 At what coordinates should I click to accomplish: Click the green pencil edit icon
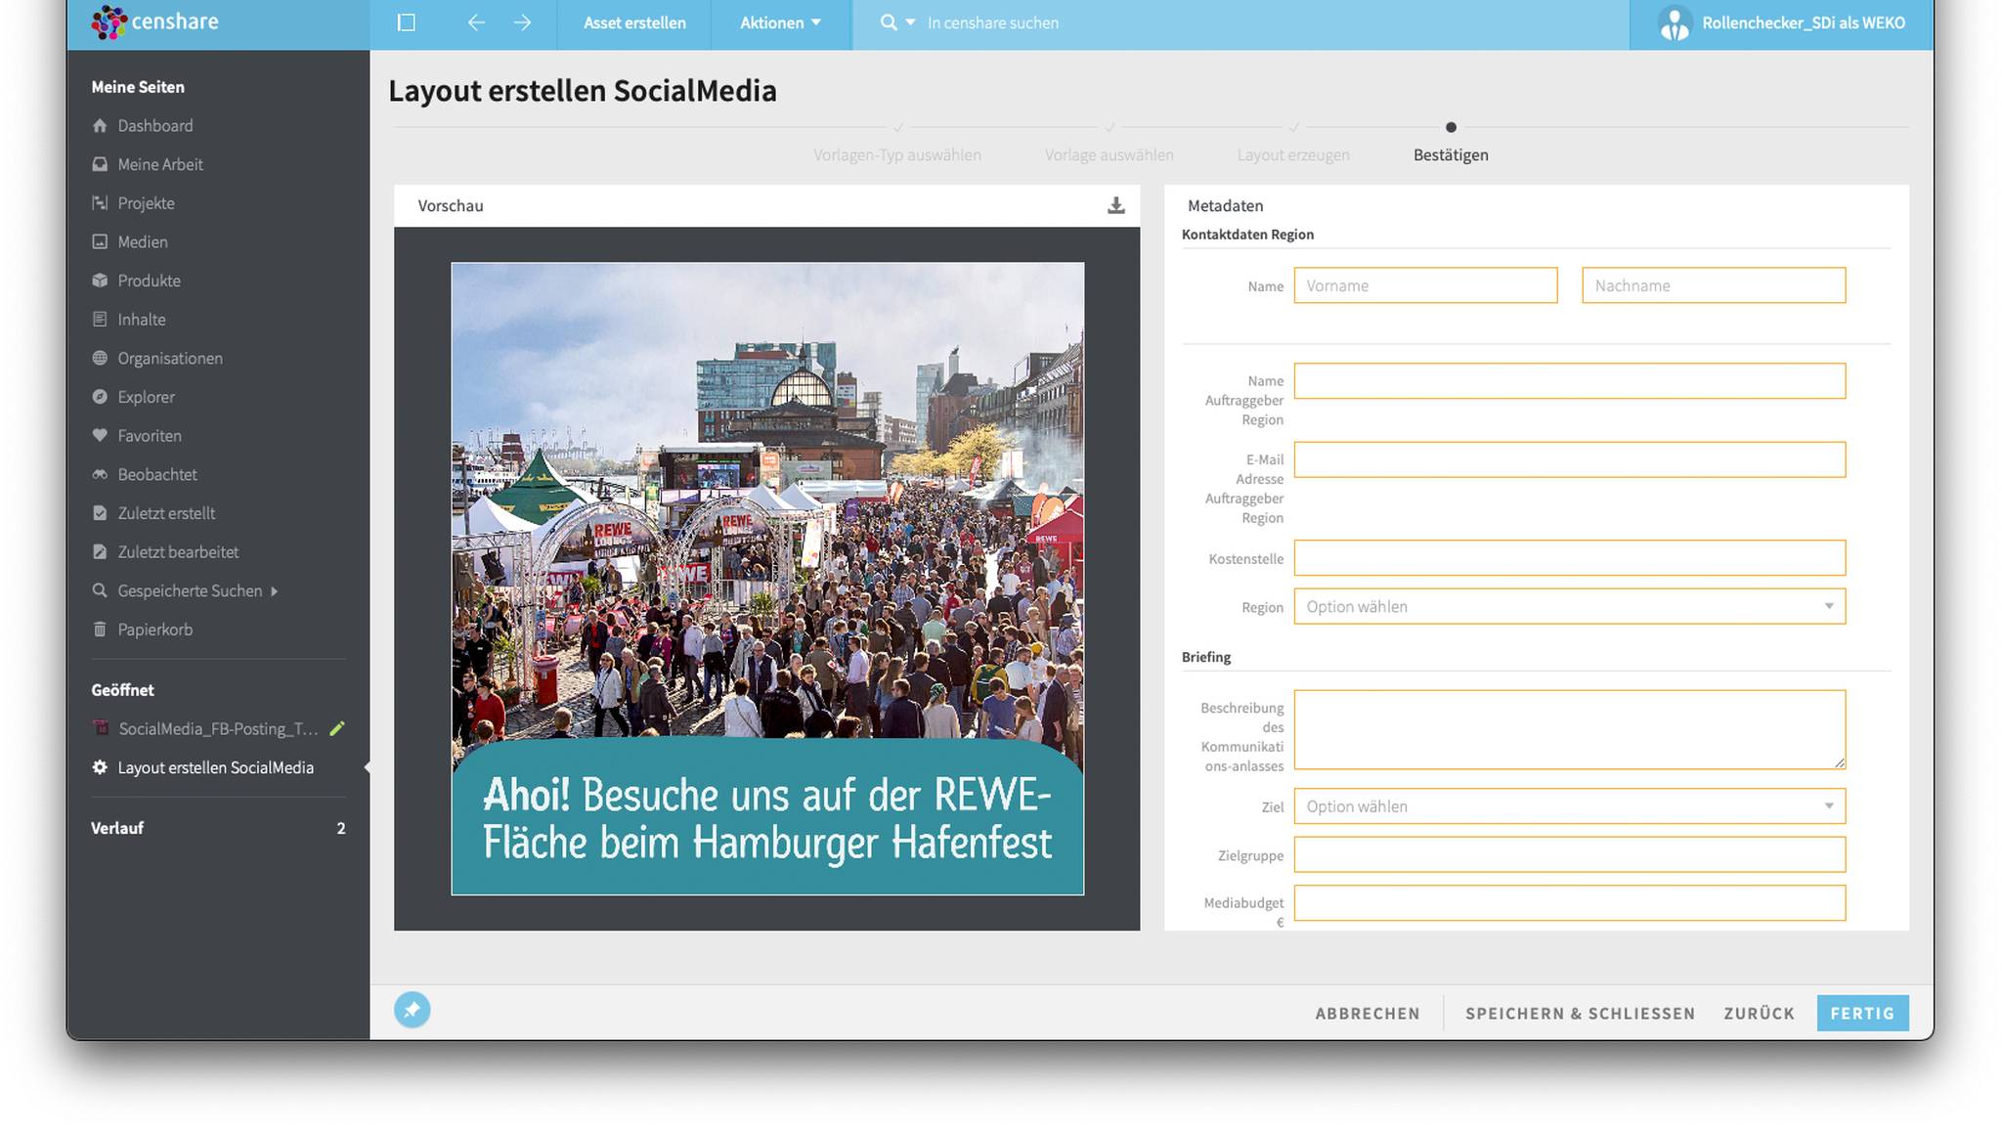click(x=337, y=728)
